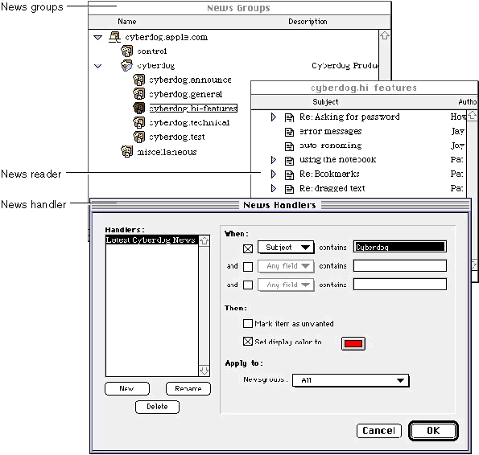Click the document icon beside Re: dragged text
This screenshot has height=455, width=479.
289,189
